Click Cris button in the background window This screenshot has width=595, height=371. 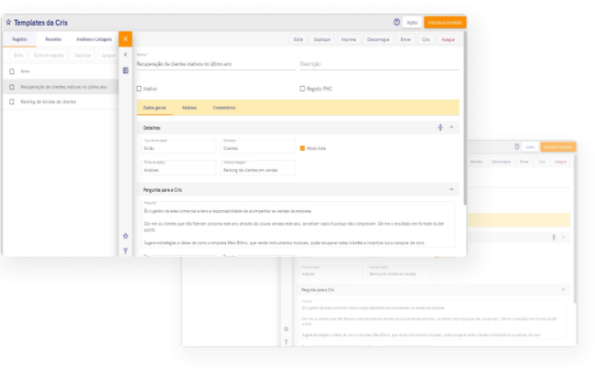(542, 162)
